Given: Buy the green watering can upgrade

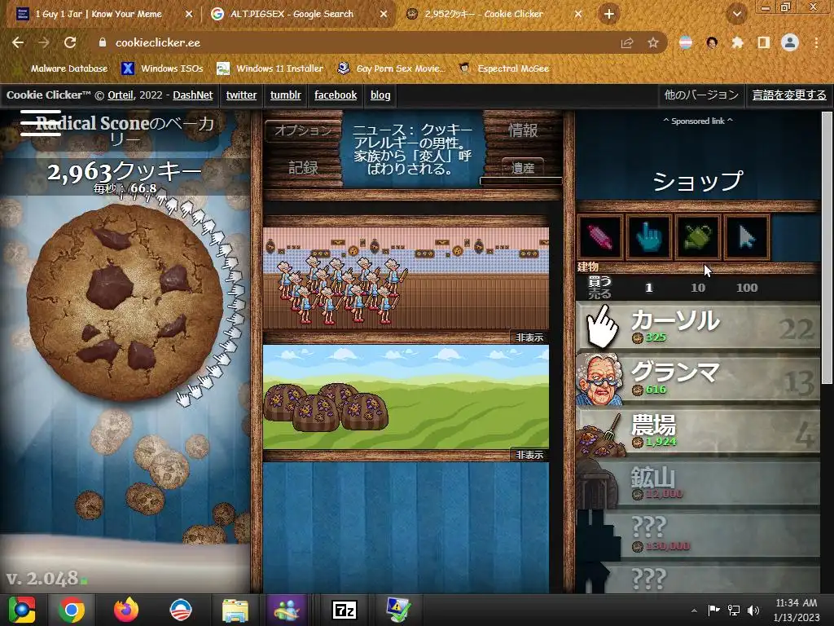Looking at the screenshot, I should coord(698,237).
